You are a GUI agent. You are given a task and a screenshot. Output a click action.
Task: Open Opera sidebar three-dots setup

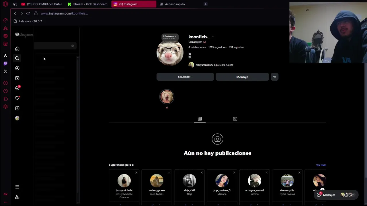tap(5, 202)
